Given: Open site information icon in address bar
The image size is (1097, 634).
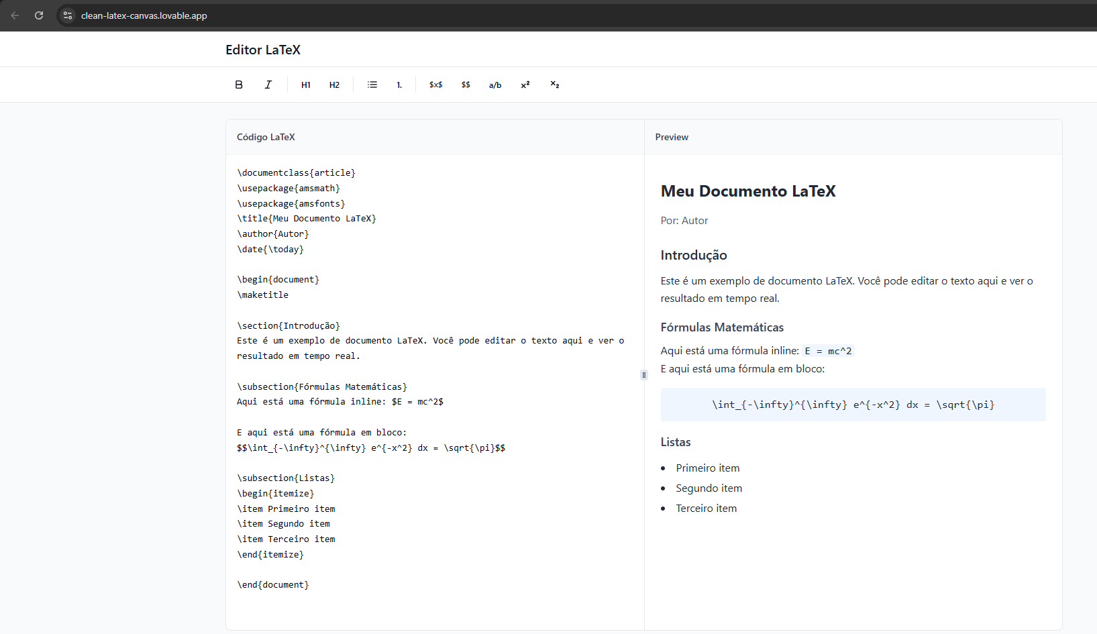Looking at the screenshot, I should click(68, 15).
